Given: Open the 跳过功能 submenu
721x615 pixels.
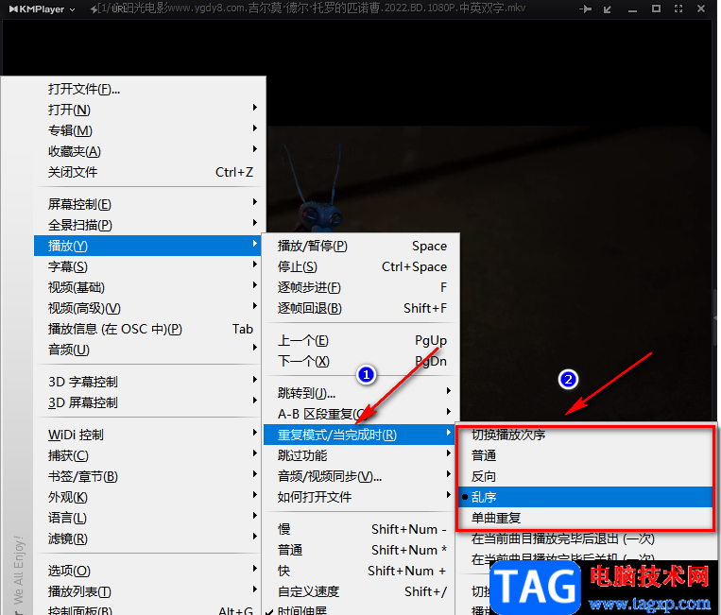Looking at the screenshot, I should pyautogui.click(x=359, y=455).
